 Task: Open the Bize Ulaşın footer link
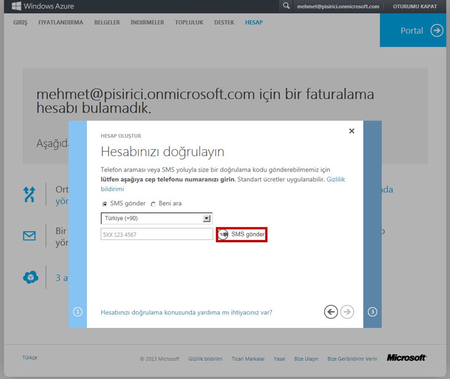[x=306, y=359]
